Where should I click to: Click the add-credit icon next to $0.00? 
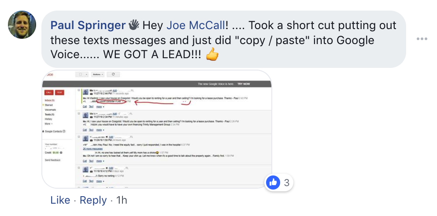(x=61, y=152)
